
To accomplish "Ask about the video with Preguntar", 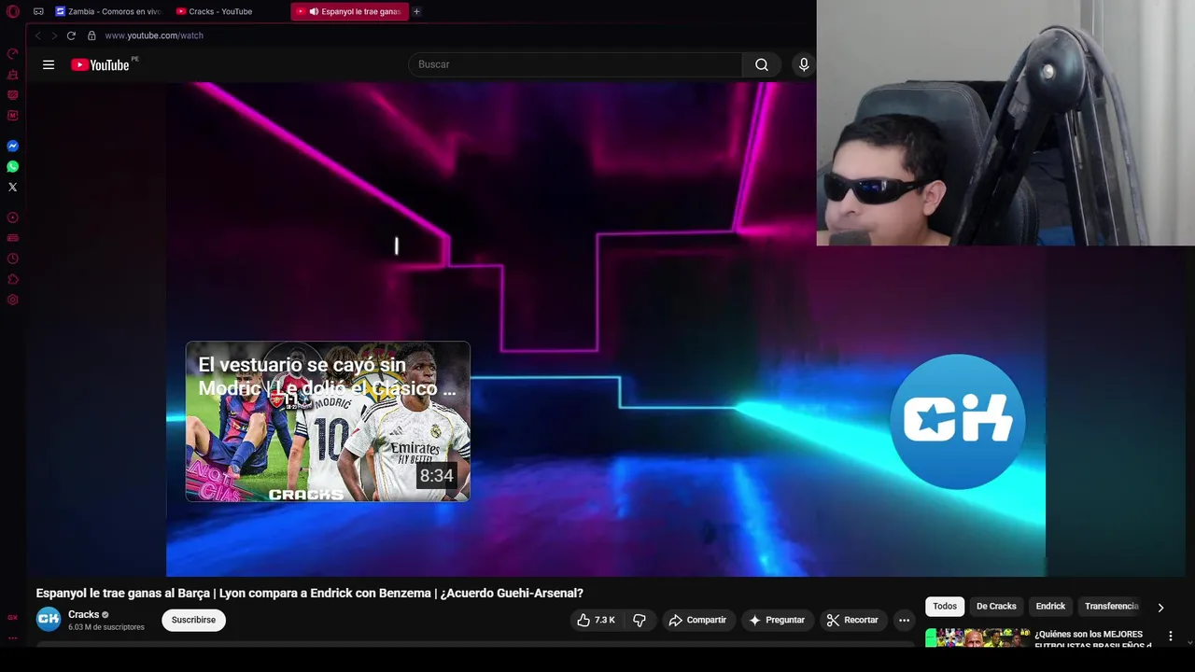I will pos(777,620).
